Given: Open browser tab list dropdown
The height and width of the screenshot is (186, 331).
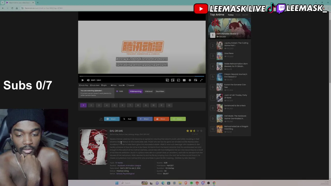Looking at the screenshot, I should coord(2,3).
